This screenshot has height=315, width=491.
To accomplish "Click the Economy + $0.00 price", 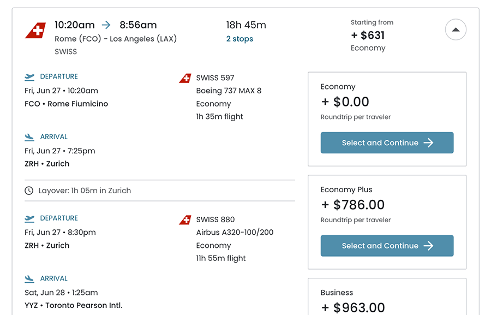I will [345, 102].
